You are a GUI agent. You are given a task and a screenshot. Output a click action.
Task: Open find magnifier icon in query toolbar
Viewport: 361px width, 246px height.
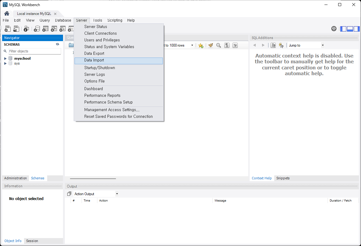tap(219, 45)
